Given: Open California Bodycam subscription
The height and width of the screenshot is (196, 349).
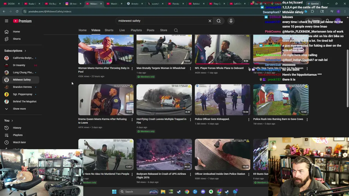Looking at the screenshot, I should tap(21, 58).
